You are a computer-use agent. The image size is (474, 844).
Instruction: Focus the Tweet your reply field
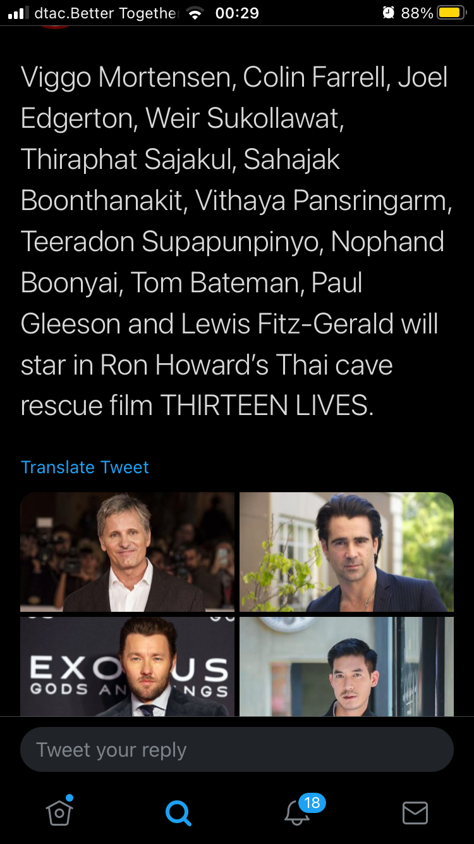pyautogui.click(x=237, y=750)
